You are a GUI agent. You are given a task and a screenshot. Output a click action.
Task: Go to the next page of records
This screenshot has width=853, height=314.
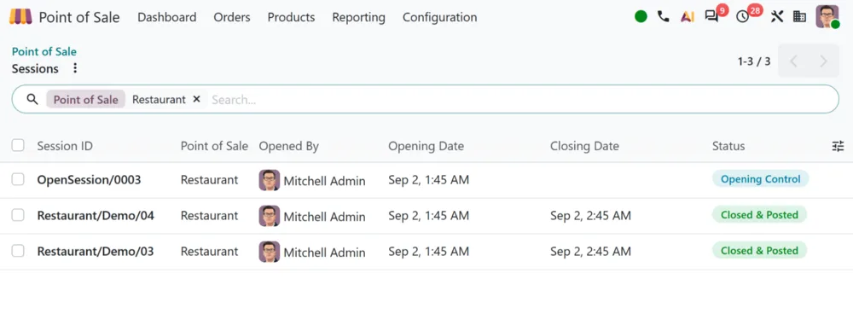point(824,61)
